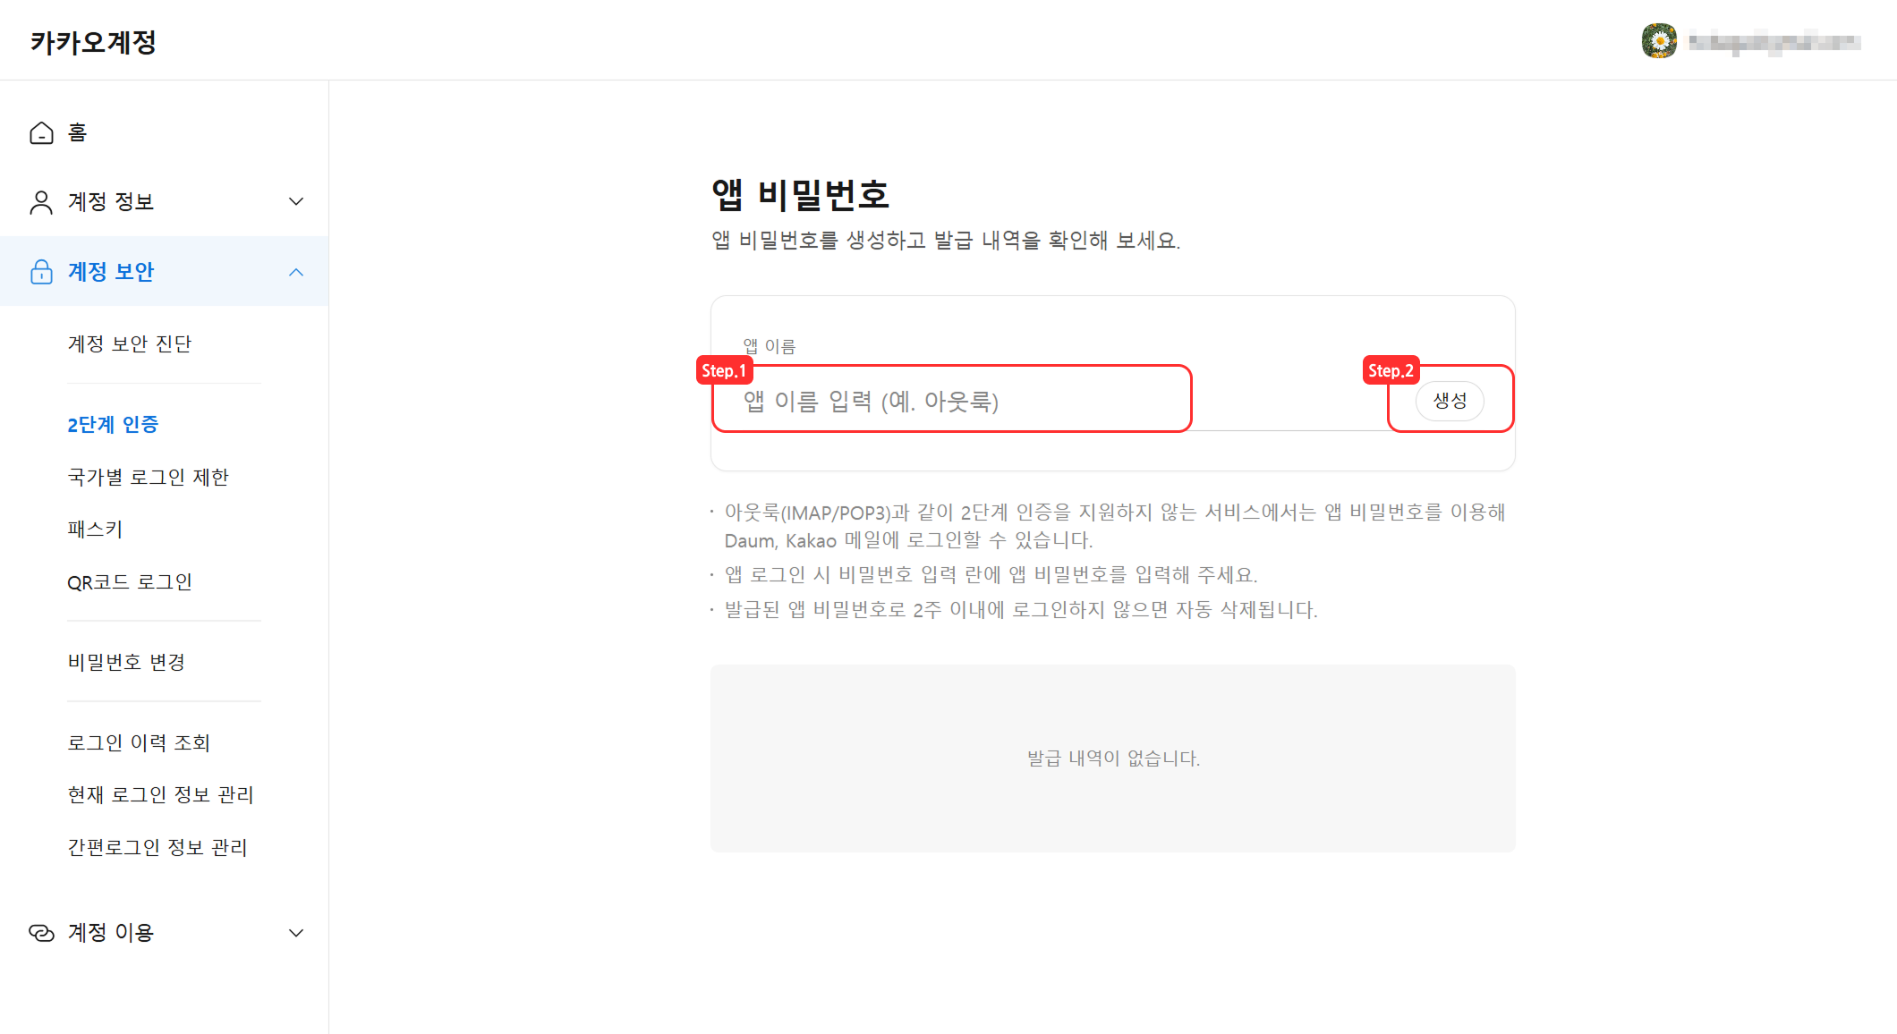Click the 계정 정보 label
This screenshot has width=1897, height=1034.
click(111, 202)
